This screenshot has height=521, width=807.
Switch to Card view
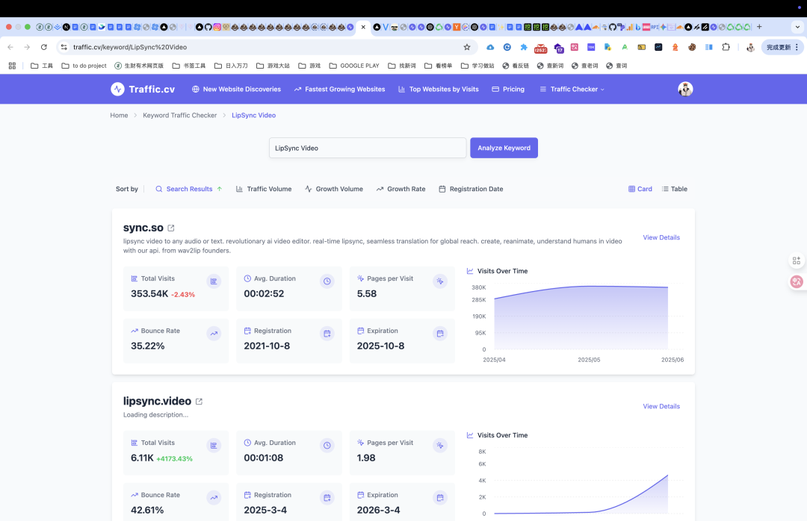click(640, 189)
